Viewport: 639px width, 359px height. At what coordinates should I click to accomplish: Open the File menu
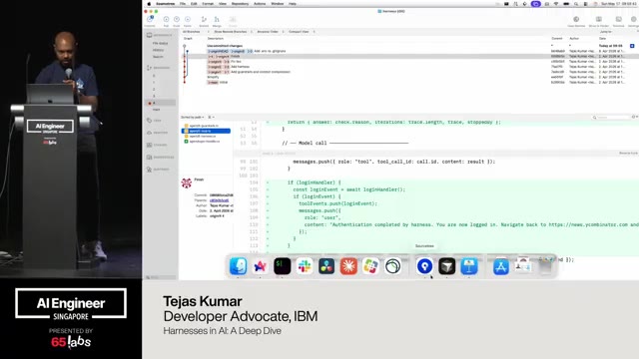click(x=183, y=4)
